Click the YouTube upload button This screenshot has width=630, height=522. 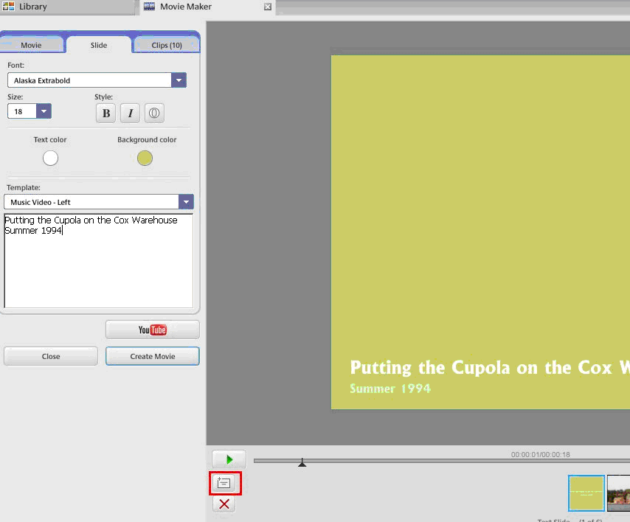point(153,330)
